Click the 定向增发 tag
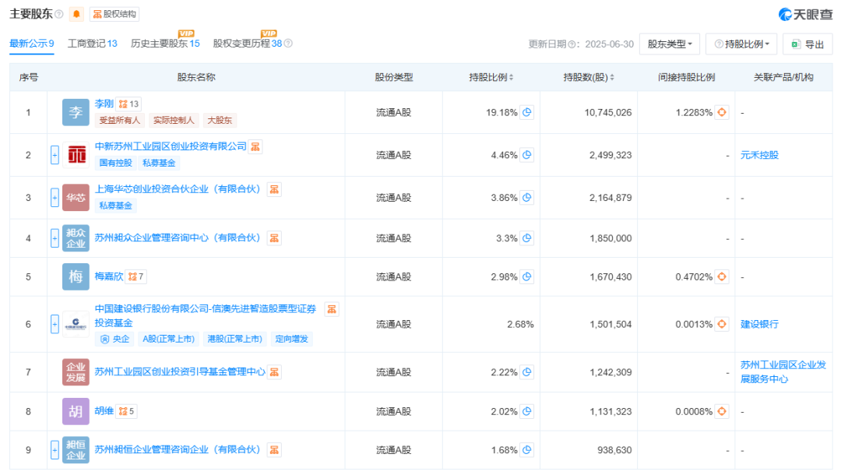The height and width of the screenshot is (475, 841). [292, 339]
